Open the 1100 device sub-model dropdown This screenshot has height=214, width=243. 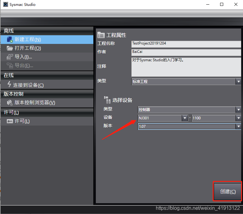coord(216,118)
